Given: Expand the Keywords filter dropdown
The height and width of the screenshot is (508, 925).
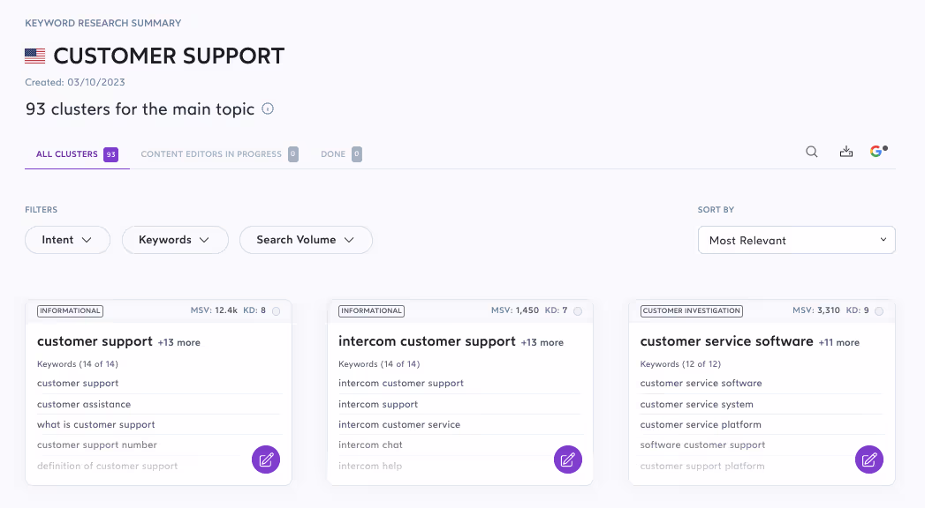Looking at the screenshot, I should 175,240.
